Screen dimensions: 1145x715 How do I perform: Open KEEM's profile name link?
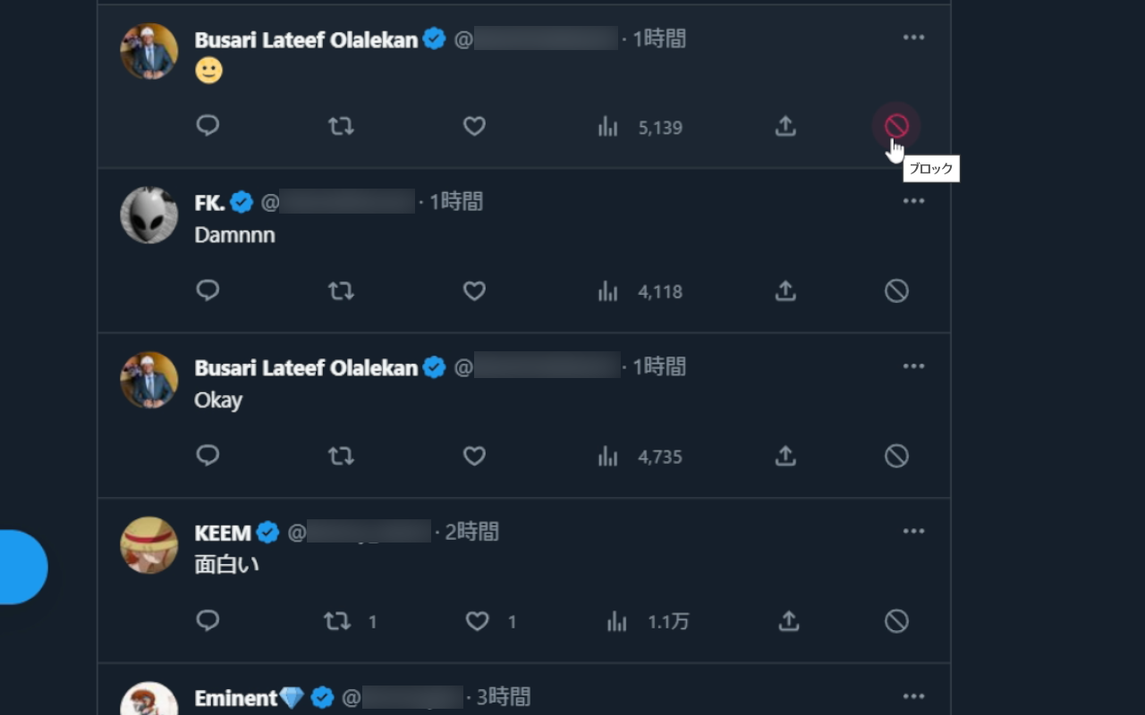[x=223, y=533]
